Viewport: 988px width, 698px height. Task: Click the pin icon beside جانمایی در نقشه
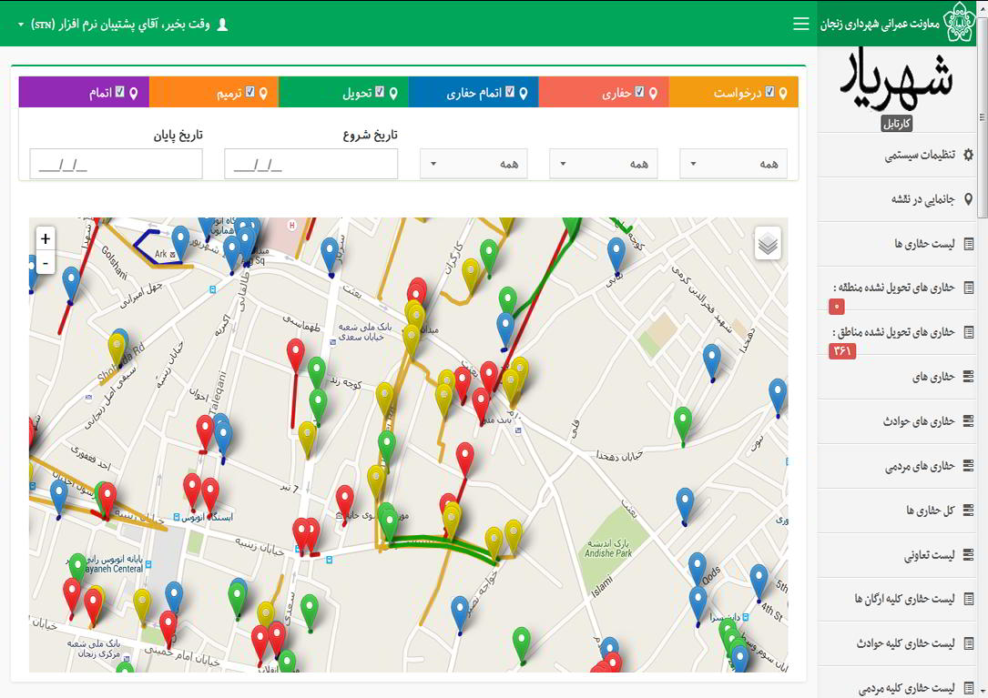pyautogui.click(x=969, y=199)
